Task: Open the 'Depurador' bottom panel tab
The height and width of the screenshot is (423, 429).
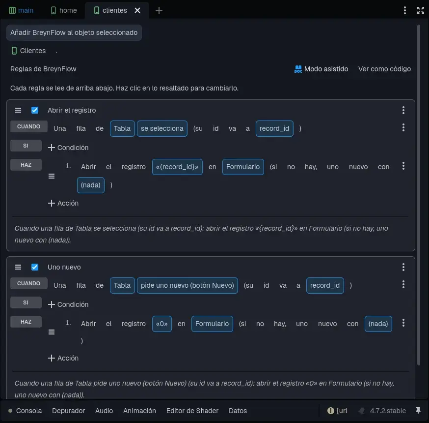Action: 68,411
